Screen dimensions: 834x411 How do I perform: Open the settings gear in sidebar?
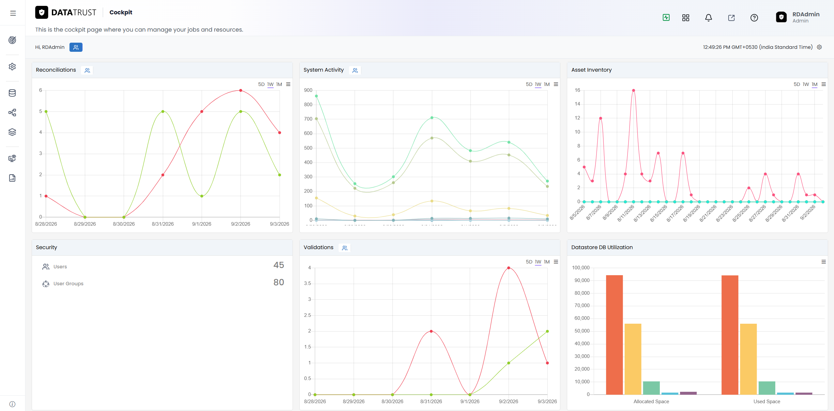tap(12, 66)
